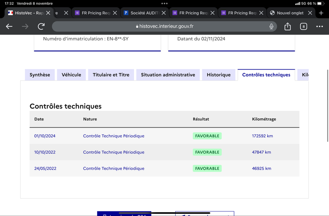Click the FAVORABLE badge in 24/05/2022 row
The width and height of the screenshot is (329, 216).
point(207,168)
